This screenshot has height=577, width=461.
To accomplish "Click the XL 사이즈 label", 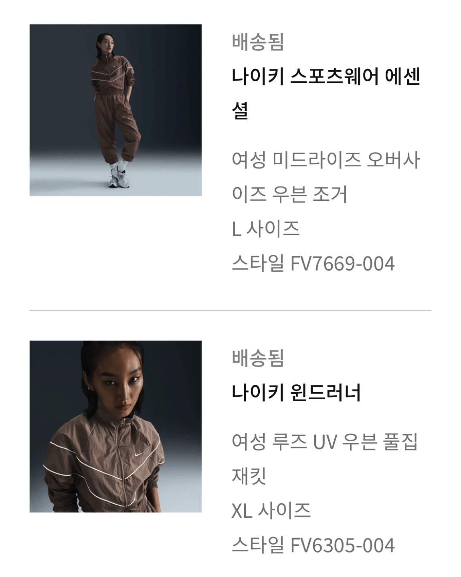I will click(271, 511).
